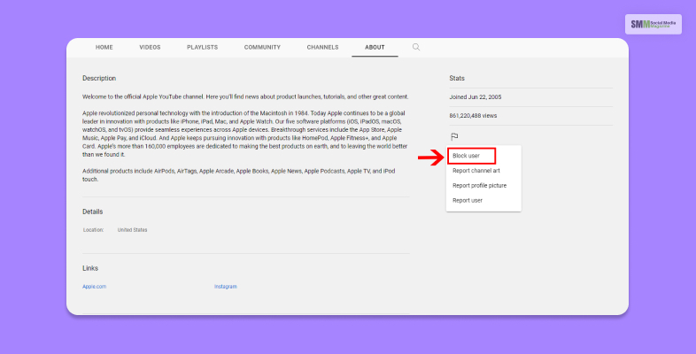The height and width of the screenshot is (354, 696).
Task: Click the Location: label
Action: tap(93, 230)
